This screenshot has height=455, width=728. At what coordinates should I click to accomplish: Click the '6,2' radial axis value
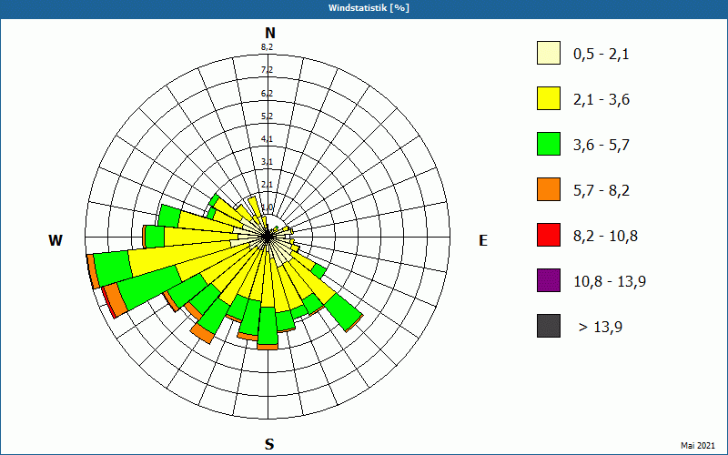click(x=267, y=94)
